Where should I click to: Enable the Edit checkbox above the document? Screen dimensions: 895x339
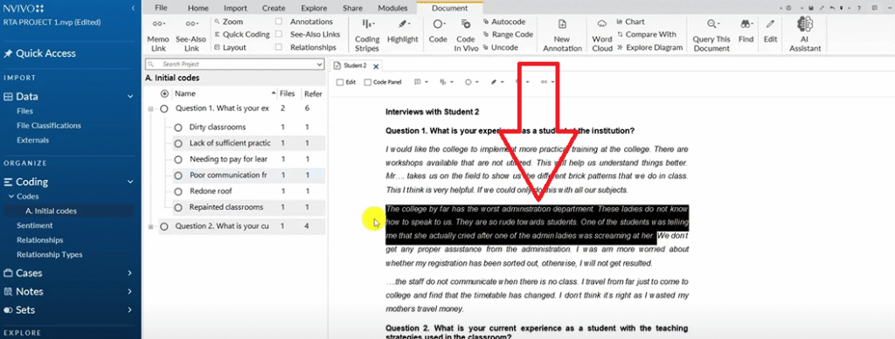click(340, 82)
